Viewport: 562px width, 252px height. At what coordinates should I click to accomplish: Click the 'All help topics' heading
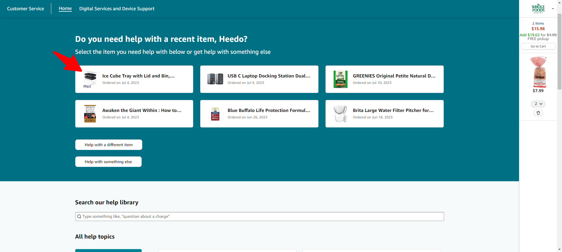[x=95, y=237]
